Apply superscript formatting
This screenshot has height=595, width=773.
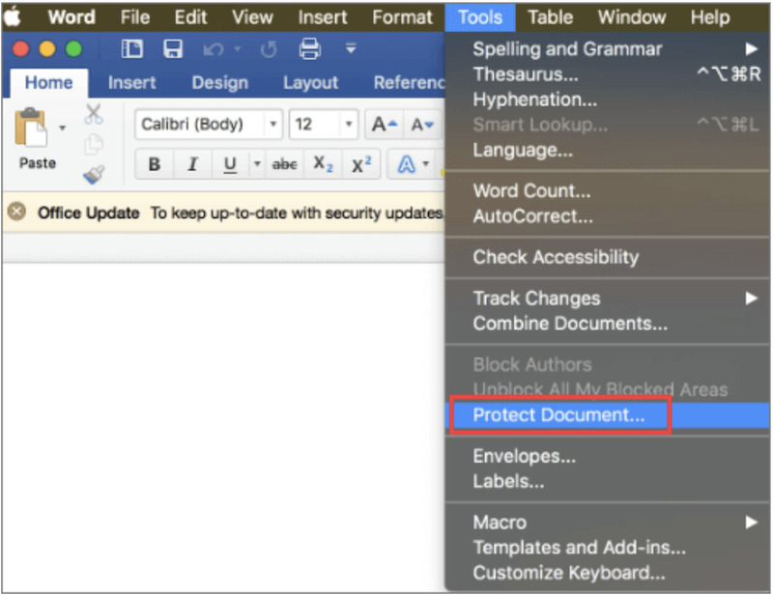coord(361,165)
